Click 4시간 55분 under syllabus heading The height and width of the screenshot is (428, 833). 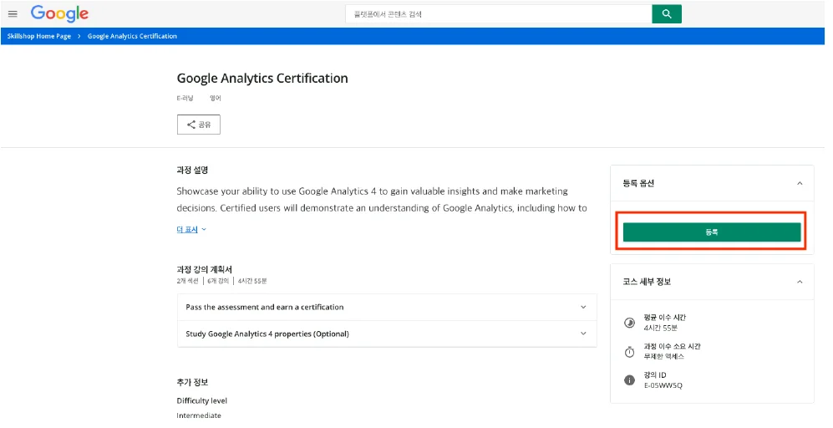click(252, 281)
